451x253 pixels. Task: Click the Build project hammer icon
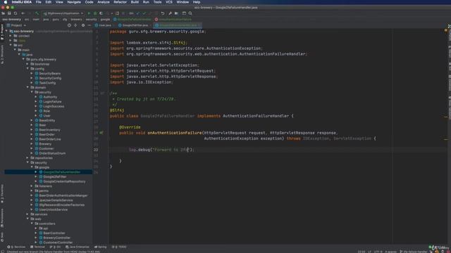tap(37, 13)
